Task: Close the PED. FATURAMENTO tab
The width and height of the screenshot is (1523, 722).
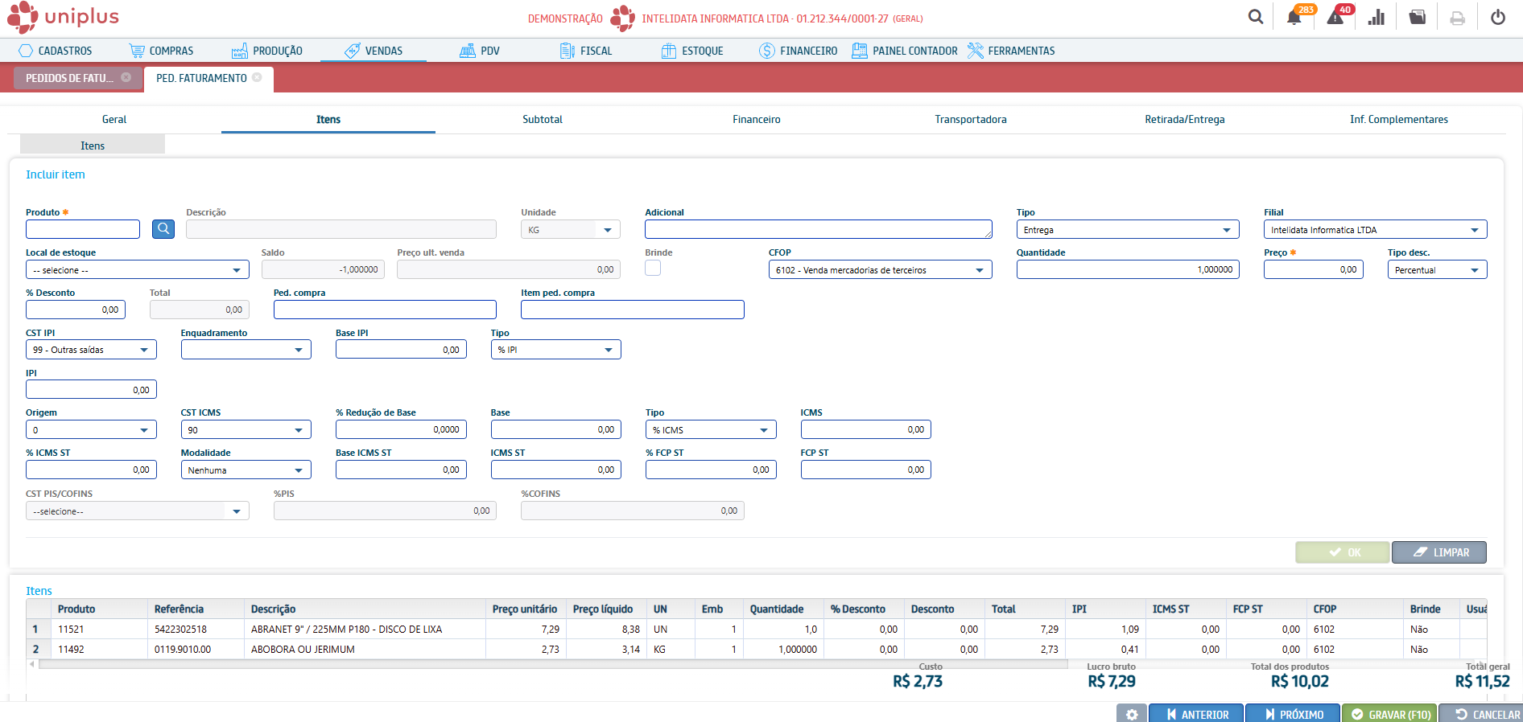Action: click(258, 78)
